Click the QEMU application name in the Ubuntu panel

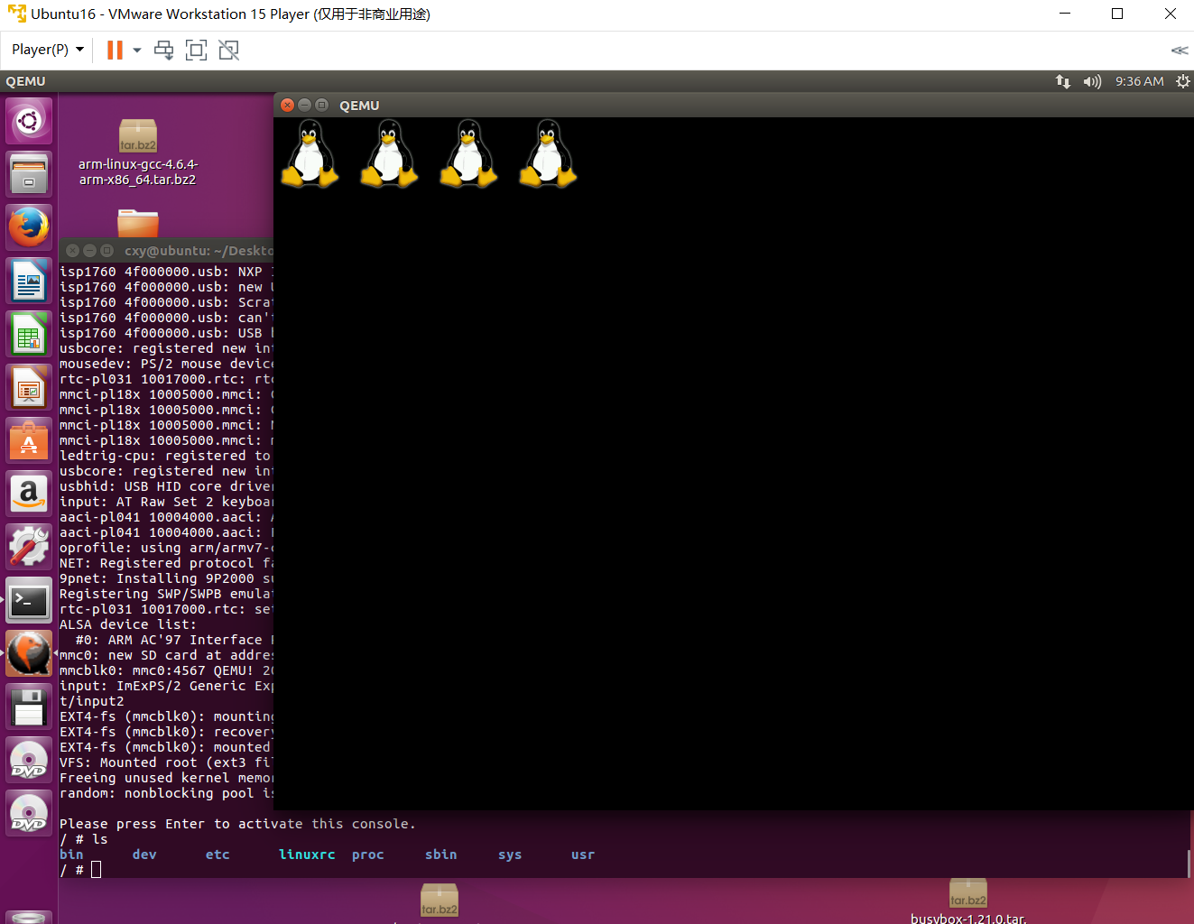point(25,81)
